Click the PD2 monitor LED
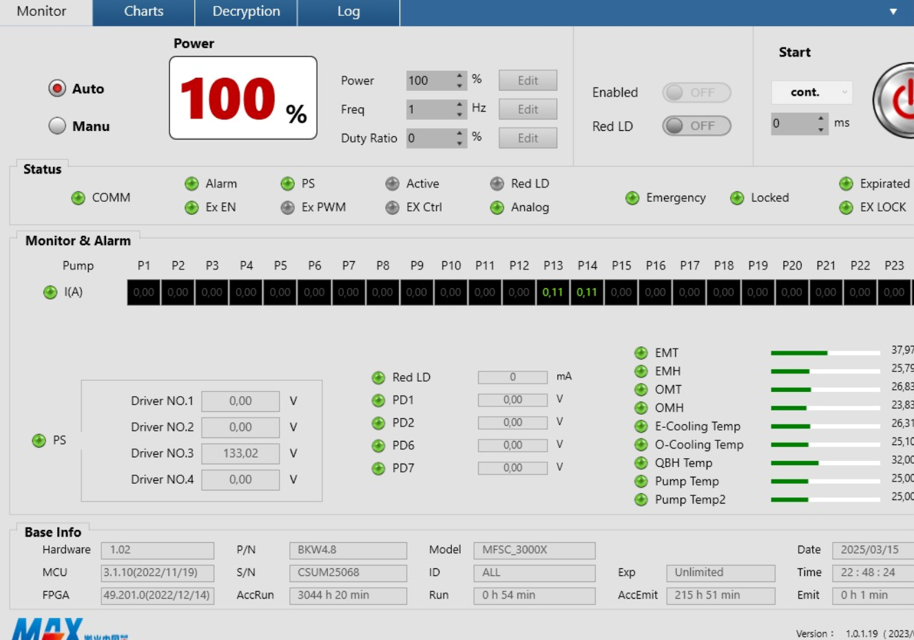 click(378, 423)
